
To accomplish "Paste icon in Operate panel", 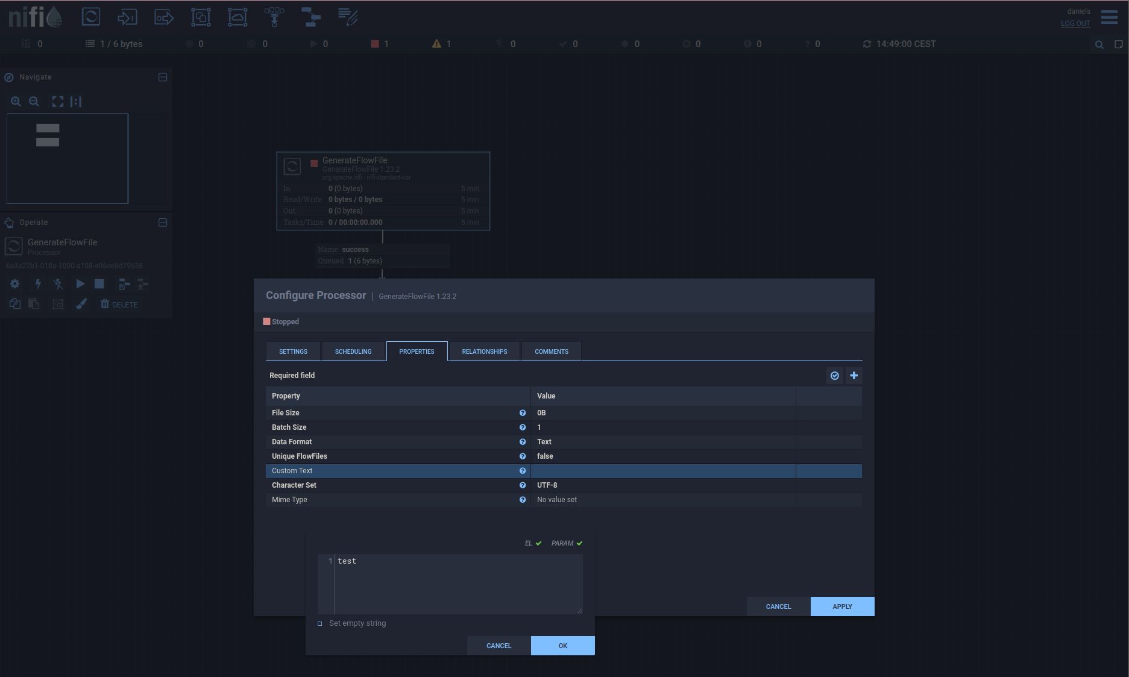I will click(34, 304).
